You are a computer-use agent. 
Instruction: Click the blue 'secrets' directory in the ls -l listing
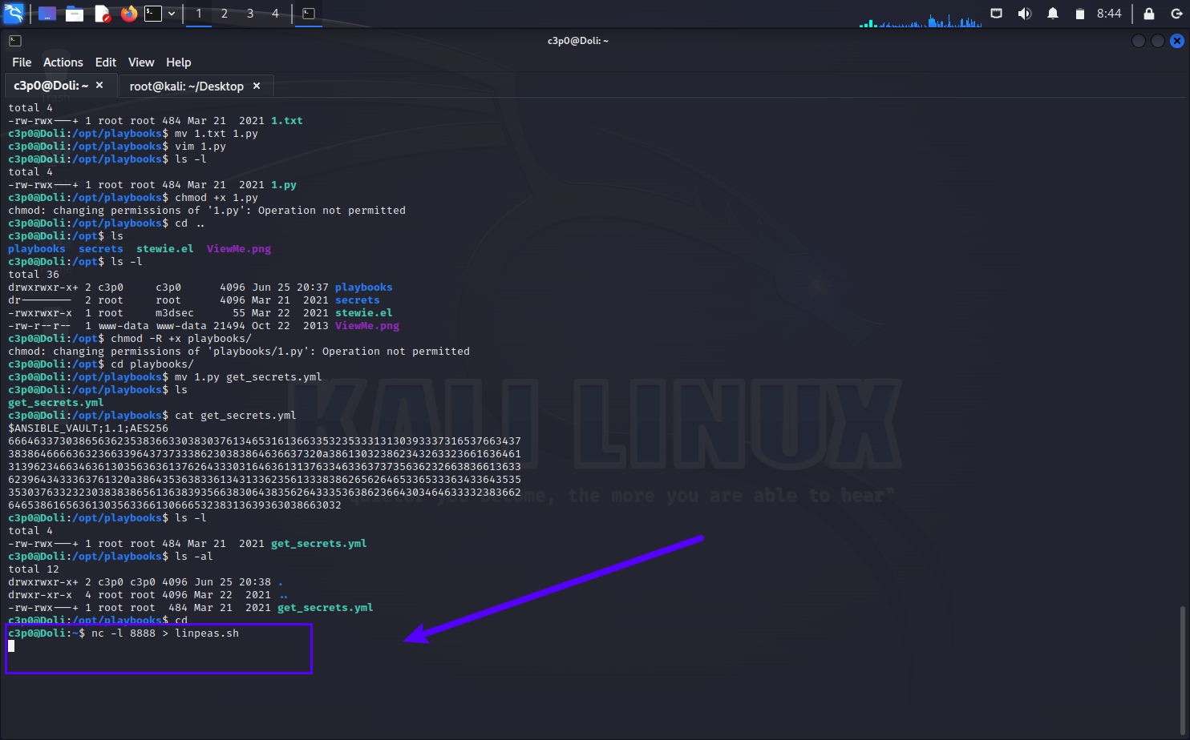pos(358,300)
